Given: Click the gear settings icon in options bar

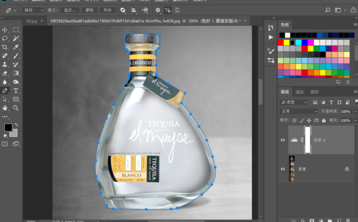Looking at the screenshot, I should [157, 10].
